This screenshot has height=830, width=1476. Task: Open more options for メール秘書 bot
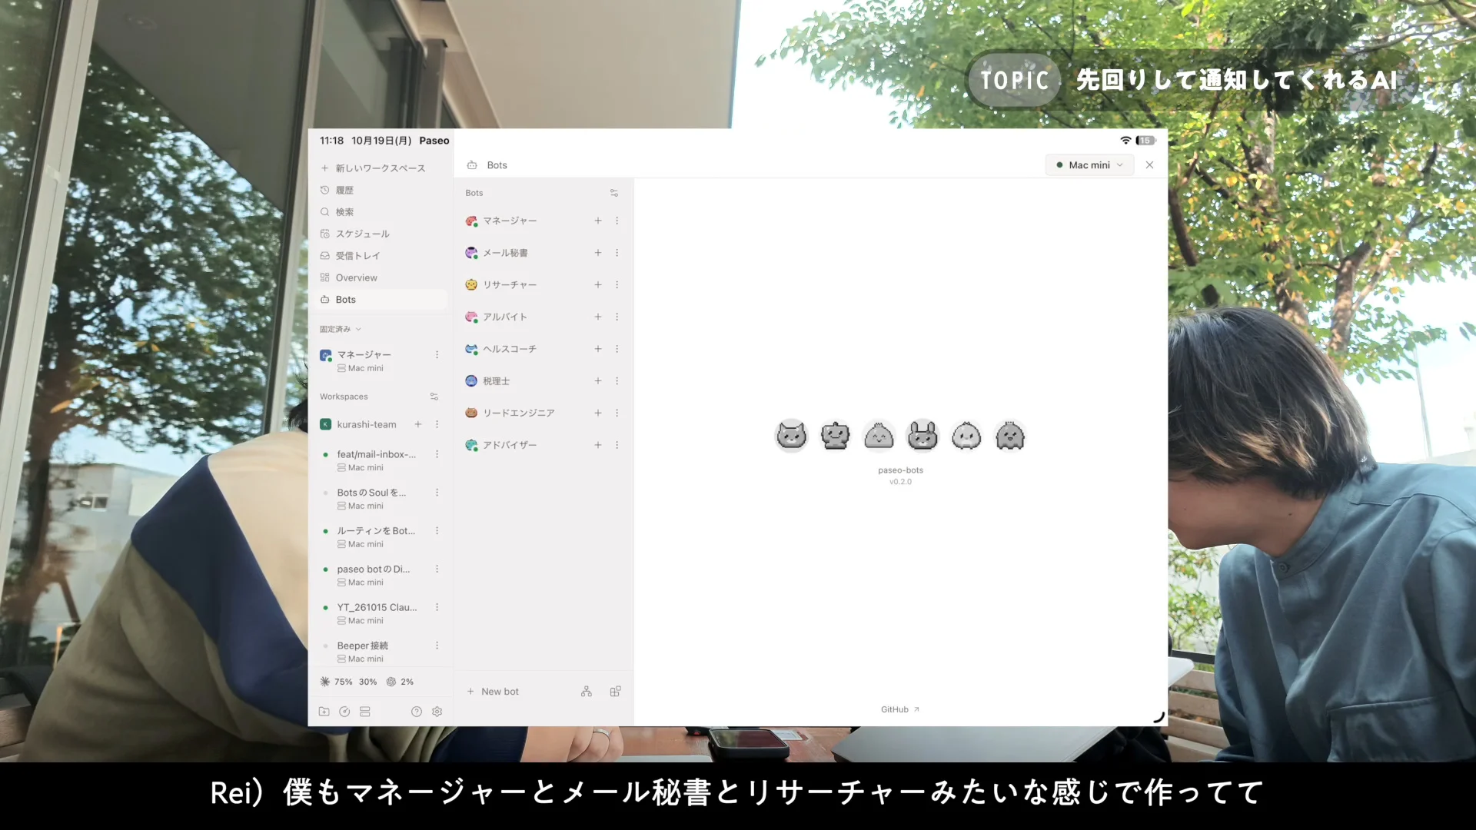pos(617,253)
